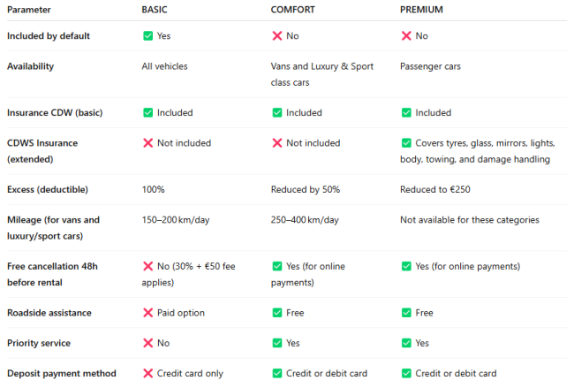Screen dimensions: 574x388
Task: Select the COMFORT column header
Action: (x=293, y=10)
